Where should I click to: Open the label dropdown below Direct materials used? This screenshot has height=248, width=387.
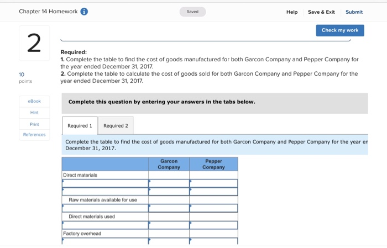(x=105, y=225)
